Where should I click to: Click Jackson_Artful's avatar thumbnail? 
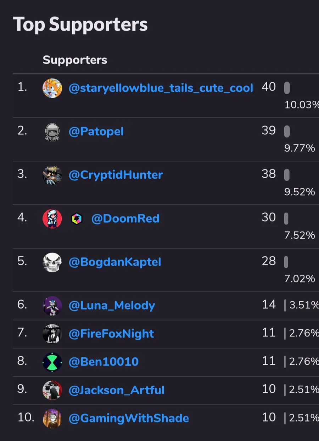coord(52,390)
